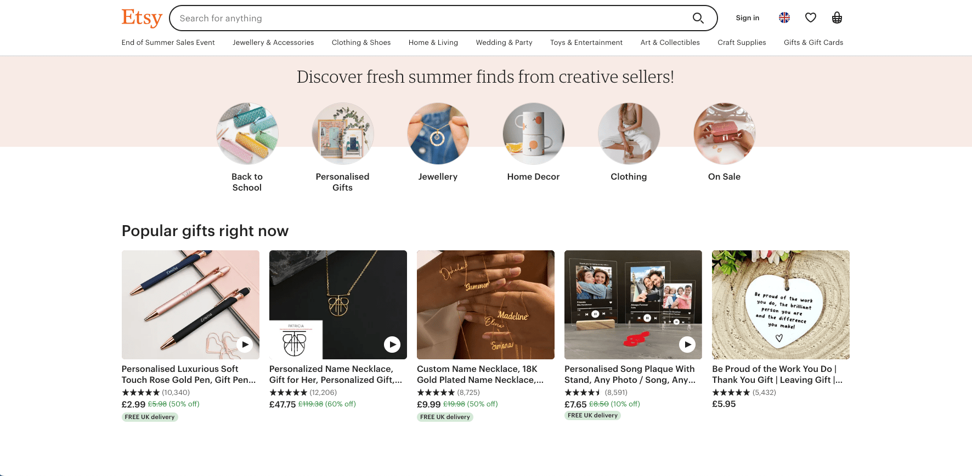Click the Personalised Gifts circle image
The image size is (972, 476).
click(342, 134)
